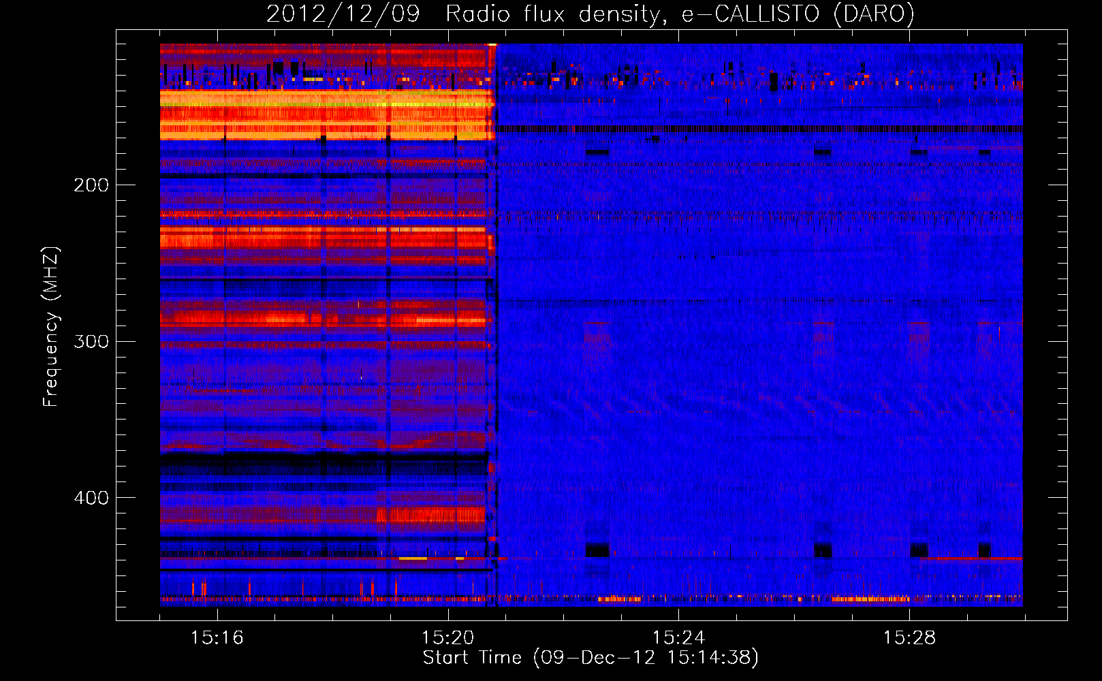
Task: Click the "Frequency (MHZ)" axis label
Action: click(51, 327)
